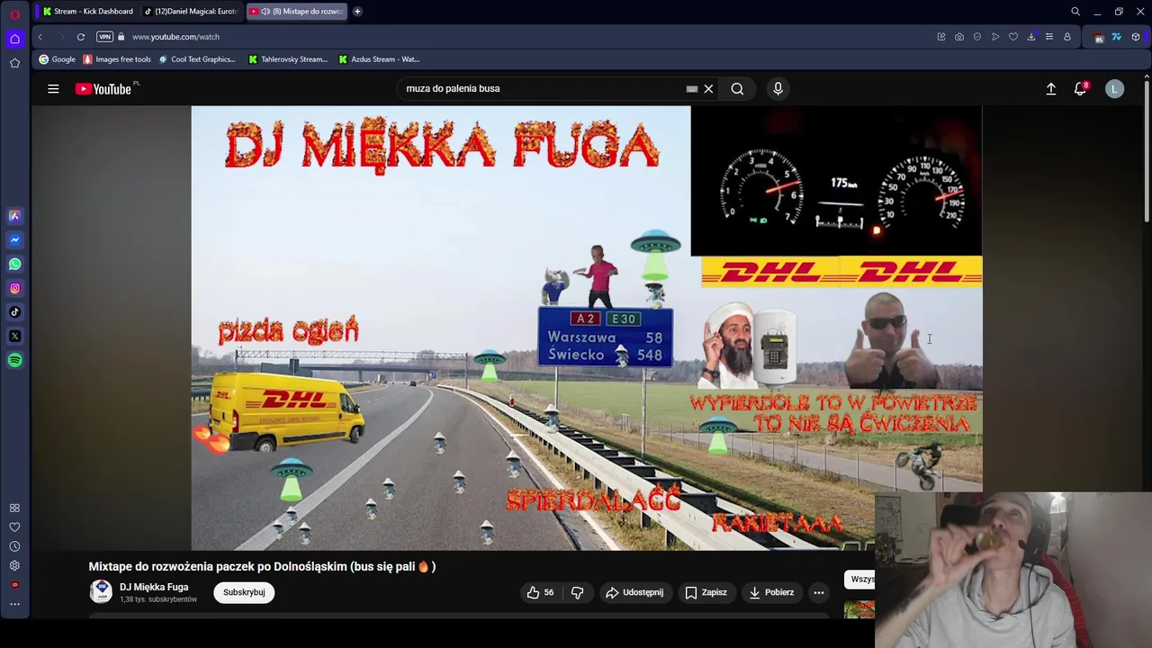Screen dimensions: 1152x648
Task: Open the easy setup sliders icon
Action: tap(1049, 37)
